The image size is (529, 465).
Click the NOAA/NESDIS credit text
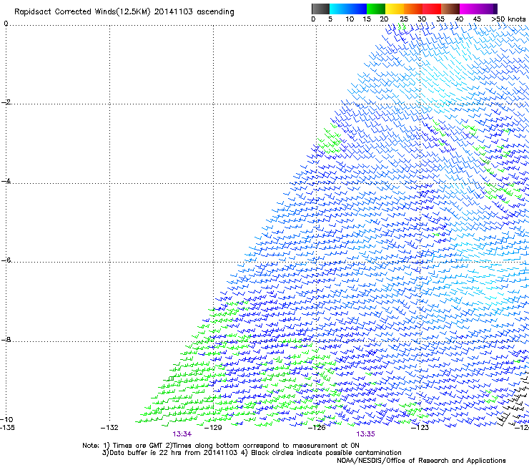pos(421,461)
